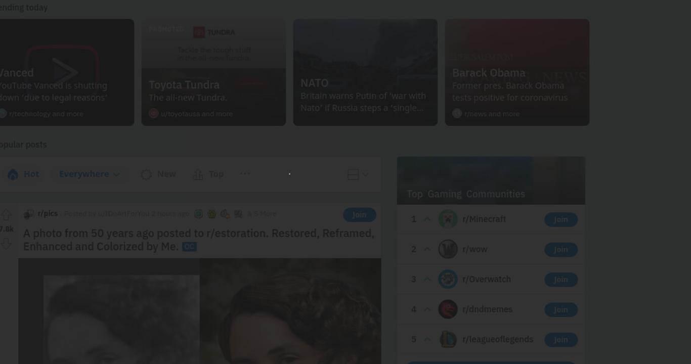
Task: Click the r/wow avatar icon
Action: pyautogui.click(x=448, y=249)
